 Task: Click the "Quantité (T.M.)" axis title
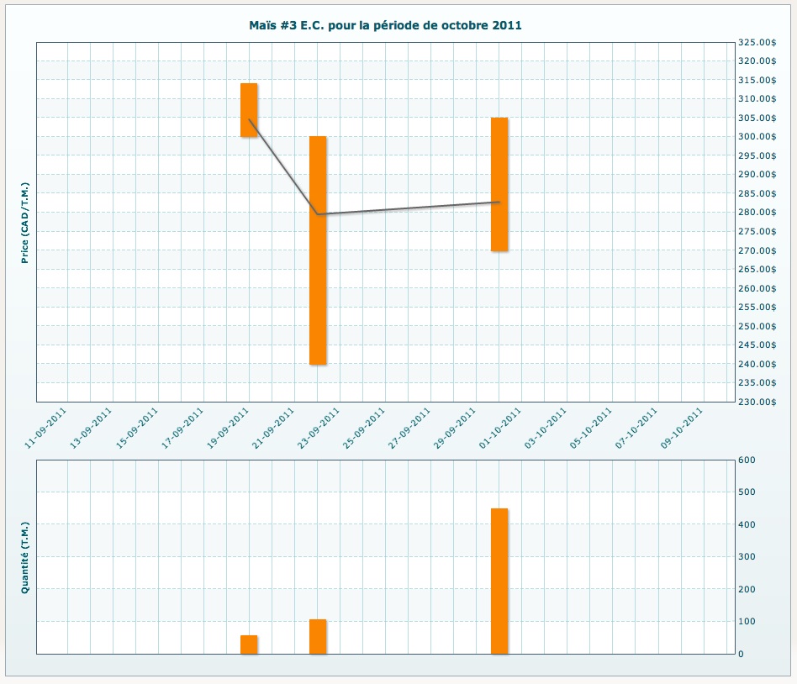pos(25,556)
